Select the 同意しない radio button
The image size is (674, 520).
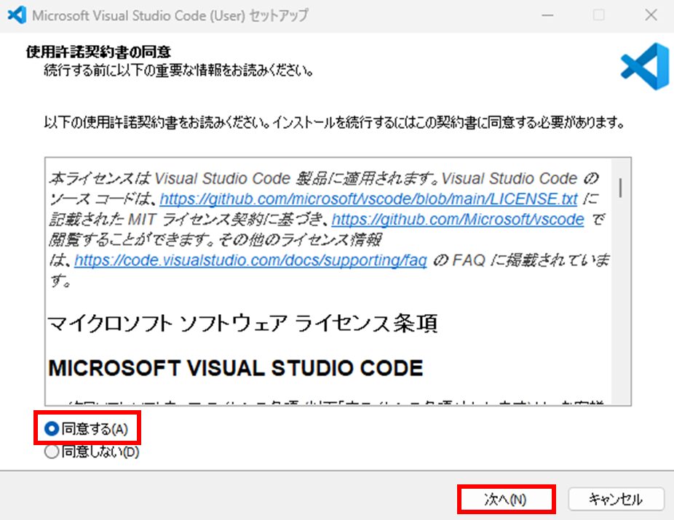(x=51, y=452)
